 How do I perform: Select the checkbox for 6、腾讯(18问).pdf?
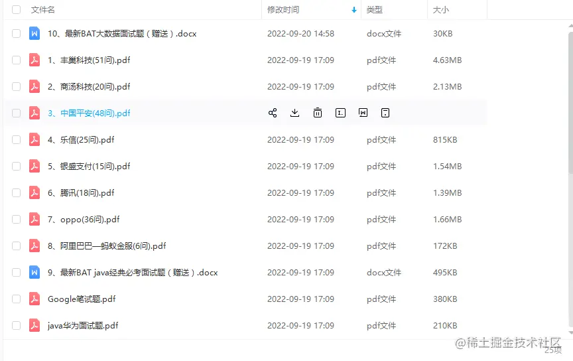pos(16,192)
